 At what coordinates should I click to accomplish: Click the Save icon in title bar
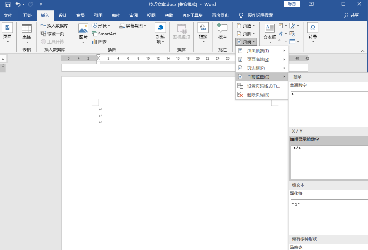(x=8, y=5)
